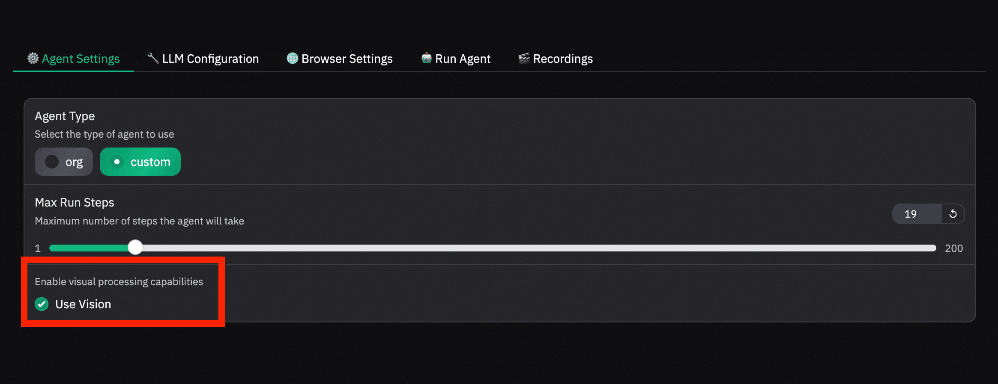Screen dimensions: 998x384
Task: Click the Max Run Steps slider handle
Action: (135, 248)
